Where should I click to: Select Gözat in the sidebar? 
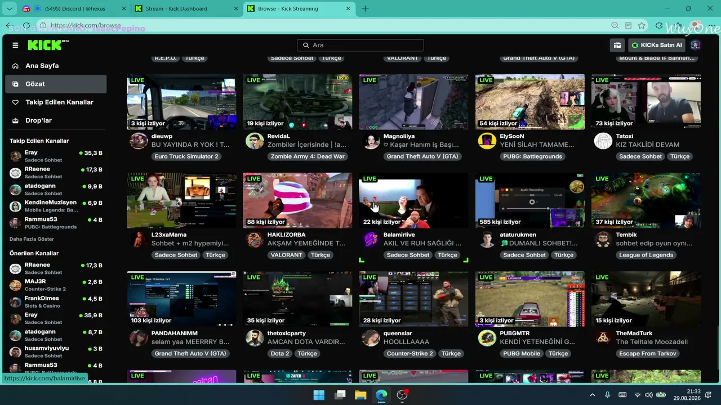[56, 84]
